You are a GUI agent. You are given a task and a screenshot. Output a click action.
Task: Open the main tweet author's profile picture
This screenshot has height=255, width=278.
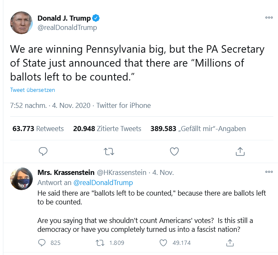click(21, 23)
